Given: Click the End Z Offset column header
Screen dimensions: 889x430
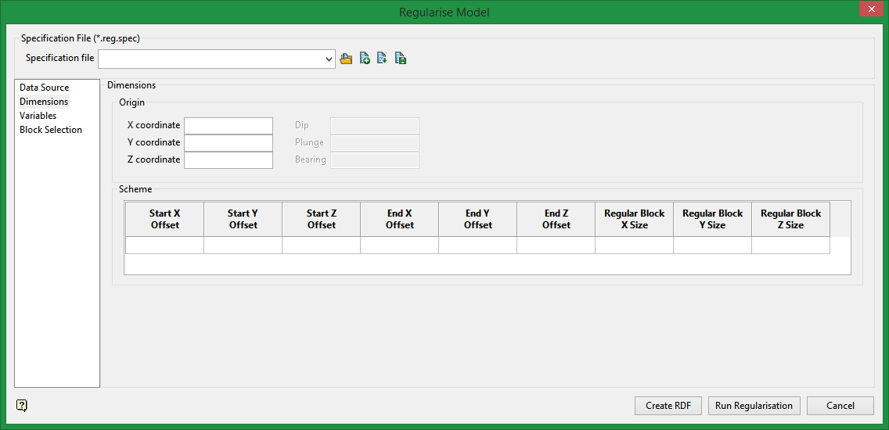Looking at the screenshot, I should pyautogui.click(x=556, y=219).
